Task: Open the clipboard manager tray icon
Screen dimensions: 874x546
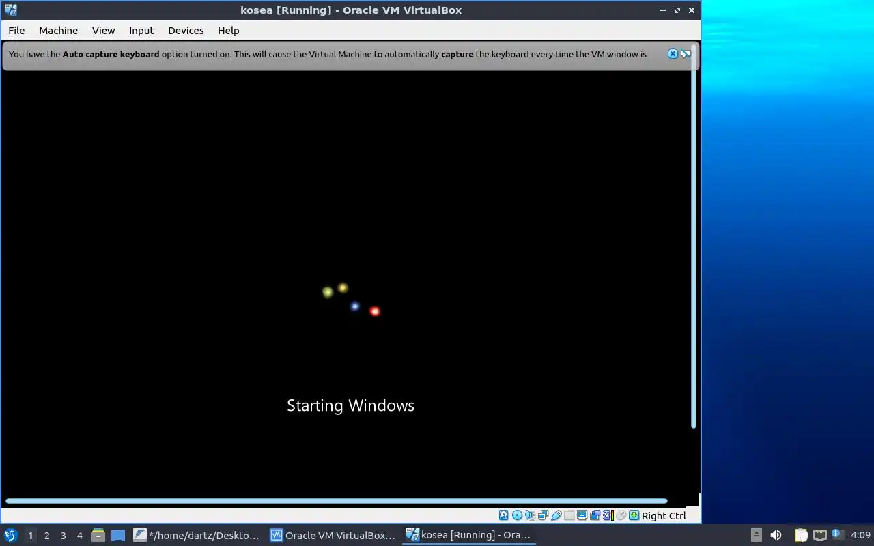Action: (x=801, y=535)
